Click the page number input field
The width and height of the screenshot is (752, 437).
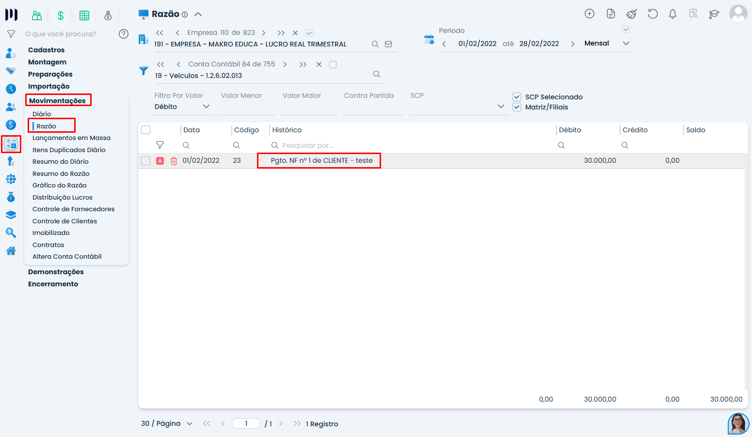click(246, 424)
